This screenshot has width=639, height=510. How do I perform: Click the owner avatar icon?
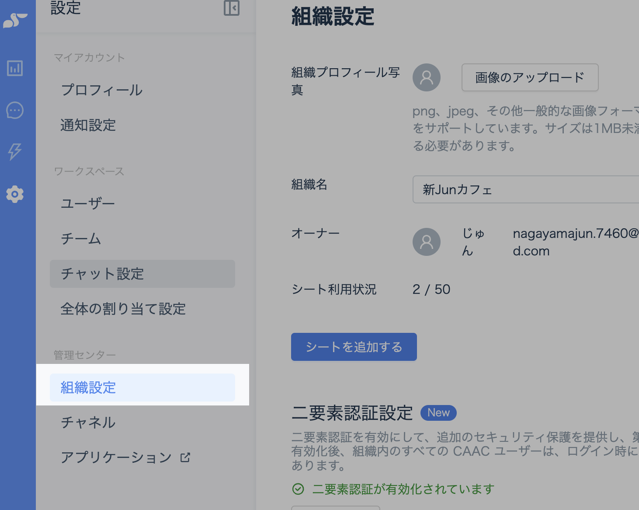pyautogui.click(x=426, y=242)
